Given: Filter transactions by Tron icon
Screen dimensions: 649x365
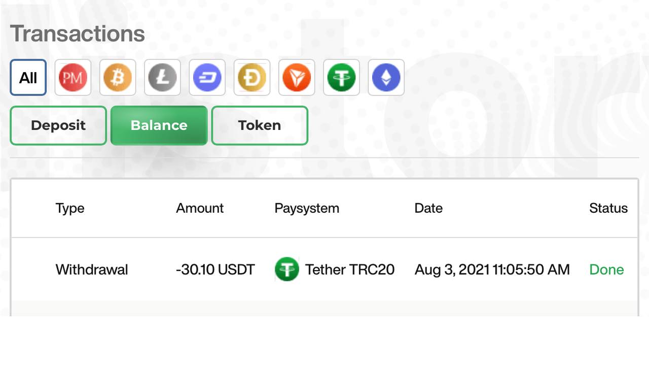Looking at the screenshot, I should point(297,78).
